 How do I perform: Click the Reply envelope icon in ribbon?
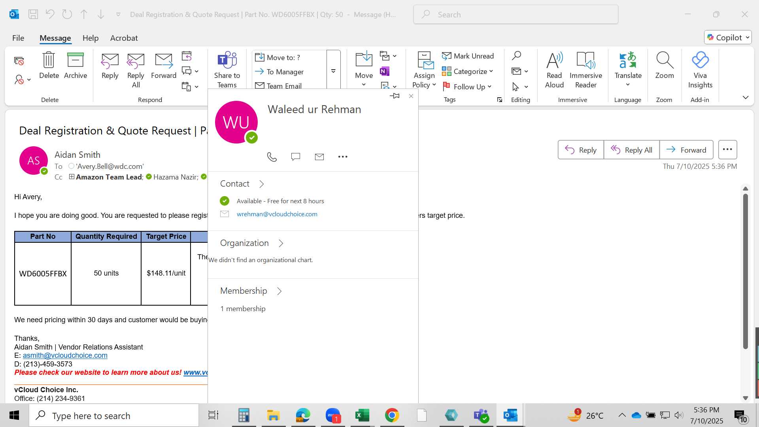(x=110, y=61)
